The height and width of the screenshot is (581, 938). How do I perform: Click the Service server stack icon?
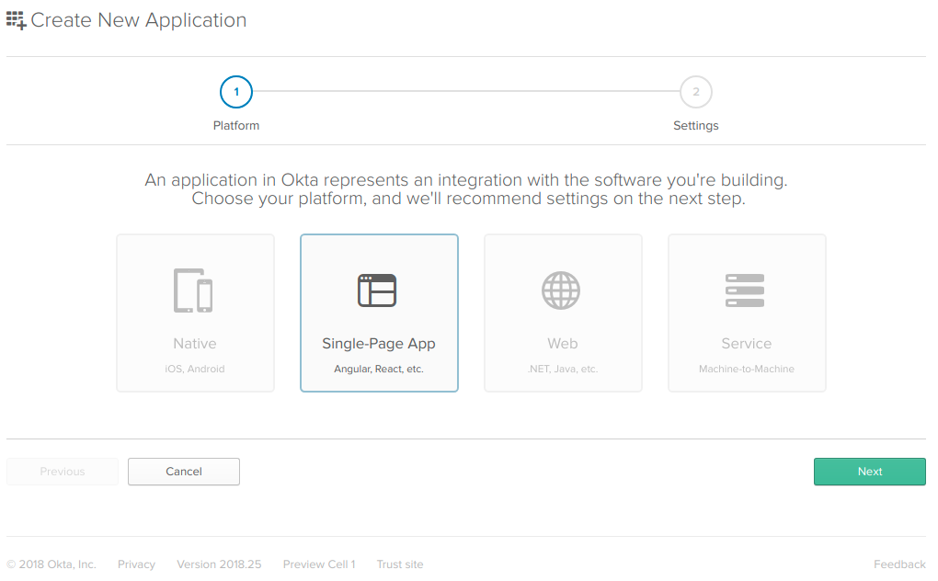click(x=745, y=290)
